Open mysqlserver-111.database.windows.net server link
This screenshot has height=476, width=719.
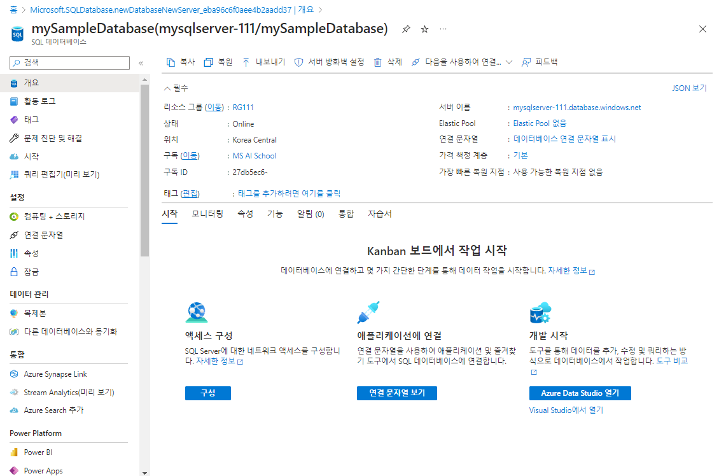(577, 108)
